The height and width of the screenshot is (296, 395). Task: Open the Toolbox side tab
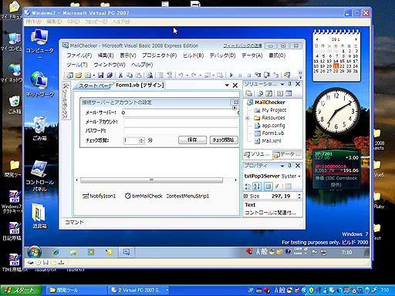click(66, 101)
